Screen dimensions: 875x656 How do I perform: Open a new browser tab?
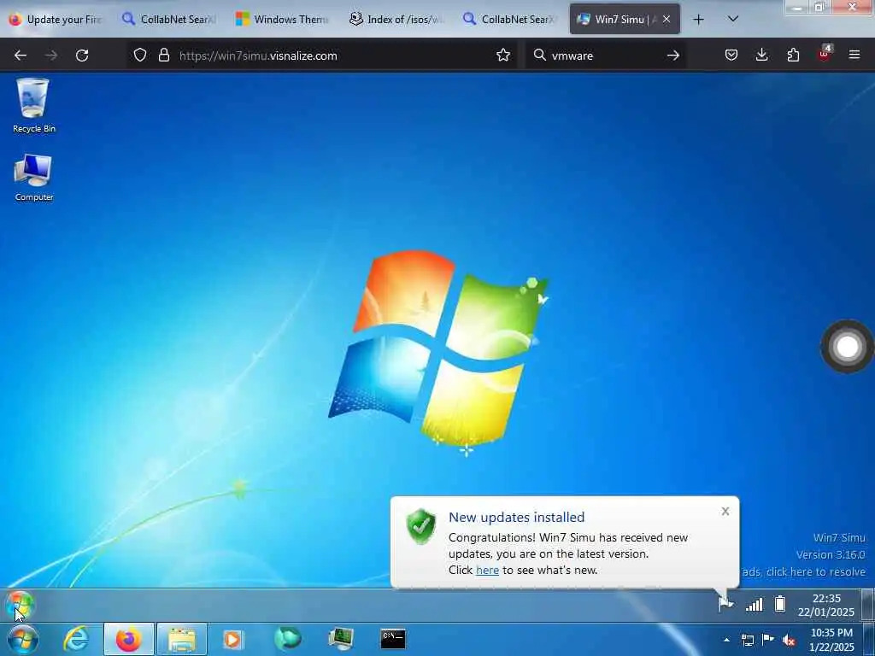pyautogui.click(x=698, y=20)
